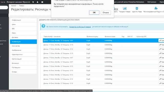
Task: Select row text 7-12мм, C, Толщины 0.15
Action: pos(58,79)
